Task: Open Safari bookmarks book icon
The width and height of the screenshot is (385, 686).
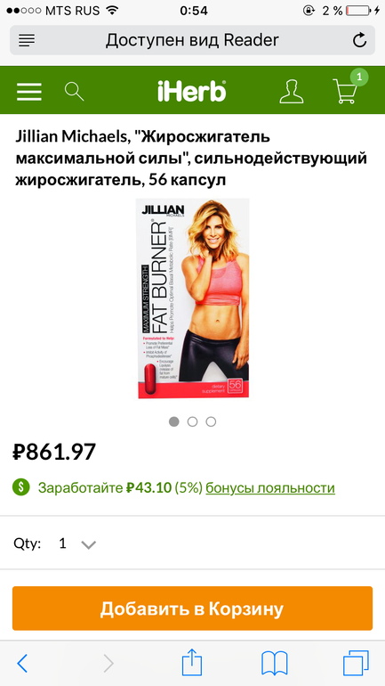Action: point(274,663)
